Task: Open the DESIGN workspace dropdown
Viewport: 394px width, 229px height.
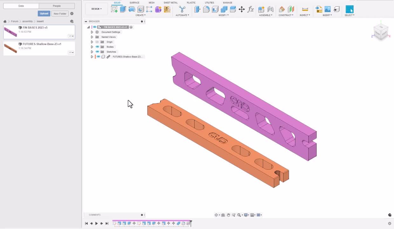Action: (97, 9)
